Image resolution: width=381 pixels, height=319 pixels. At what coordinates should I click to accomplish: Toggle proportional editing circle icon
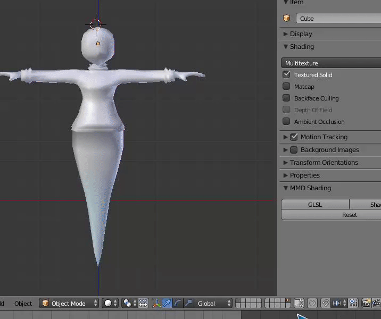312,303
